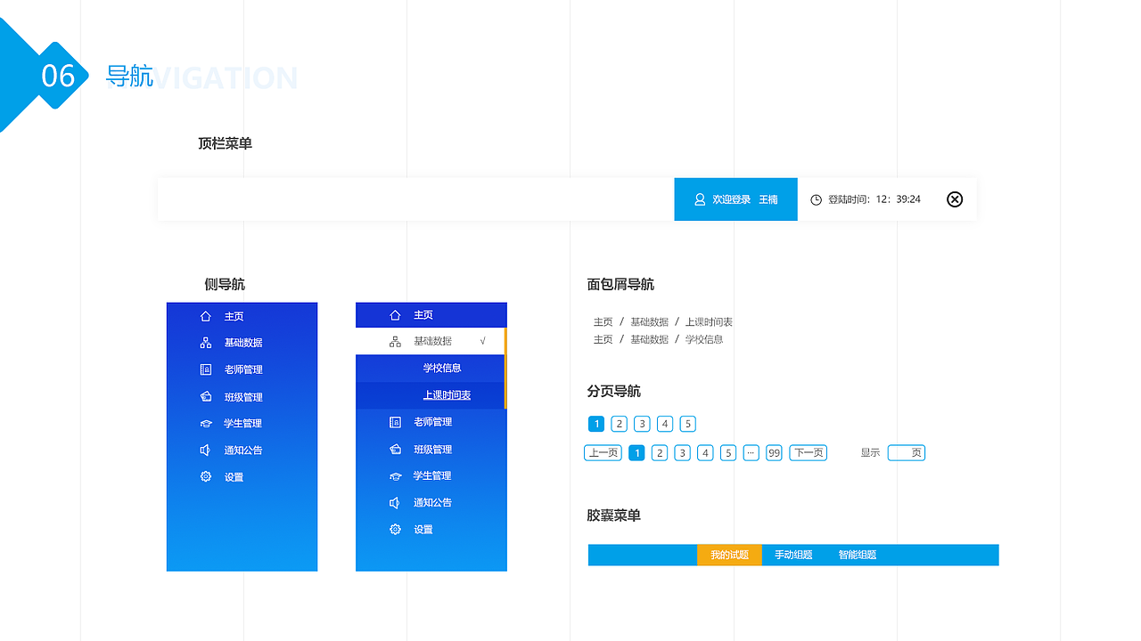Select page 1 in the pagination row with 上一页
This screenshot has height=641, width=1141.
tap(636, 453)
